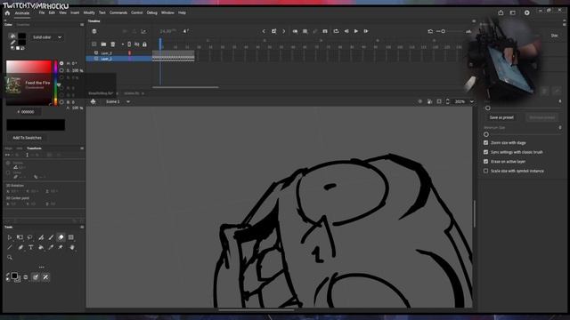The height and width of the screenshot is (320, 570).
Task: Enable Onion Skin in Timeline
Action: 295,32
